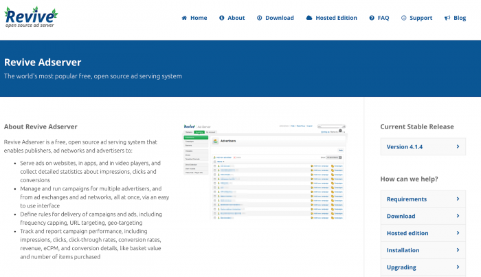This screenshot has height=277, width=481.
Task: Click the Revive logo
Action: pos(31,17)
